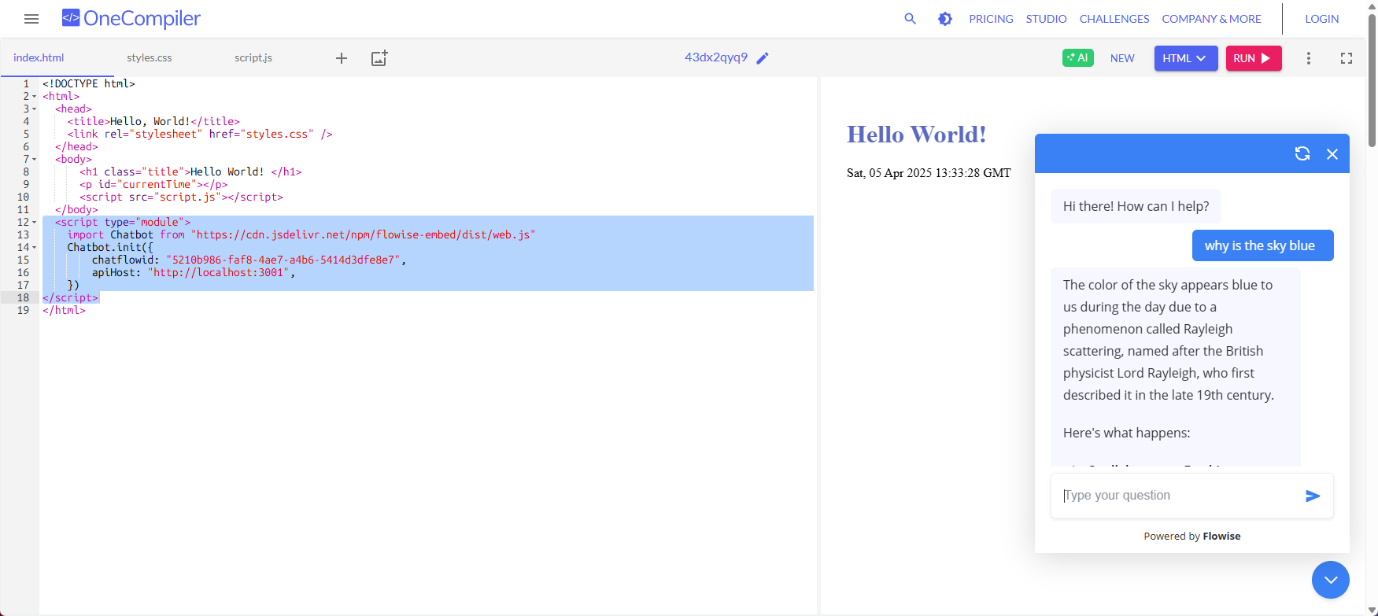
Task: Switch to the styles.css tab
Action: click(149, 57)
